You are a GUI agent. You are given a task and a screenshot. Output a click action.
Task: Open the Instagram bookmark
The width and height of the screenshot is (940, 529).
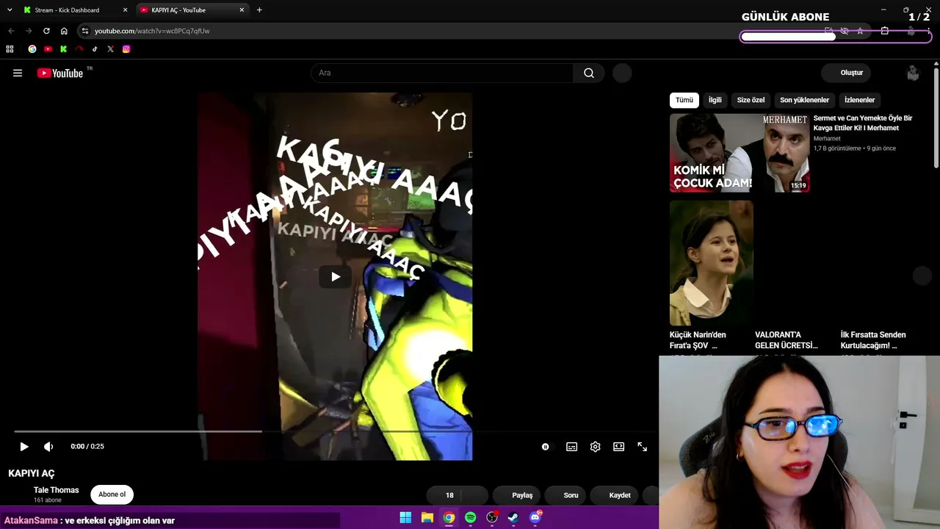click(126, 49)
